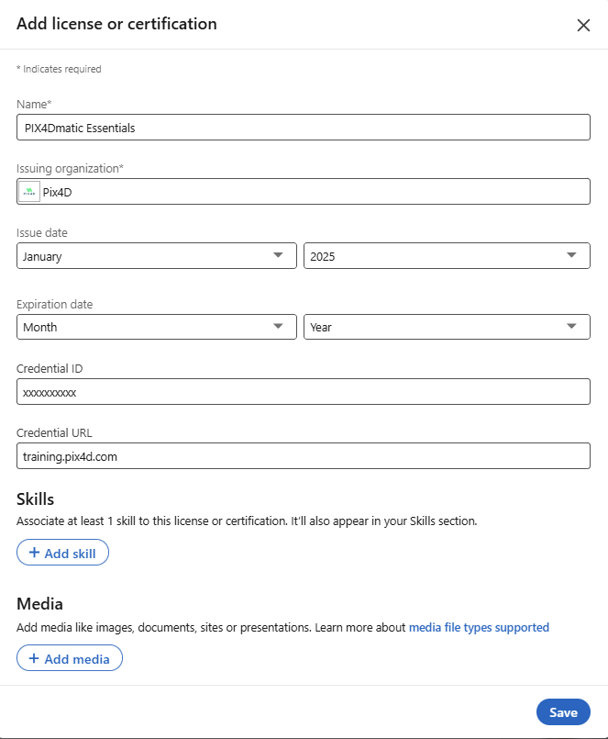Image resolution: width=608 pixels, height=739 pixels.
Task: Save the certification with the Save button
Action: click(x=563, y=712)
